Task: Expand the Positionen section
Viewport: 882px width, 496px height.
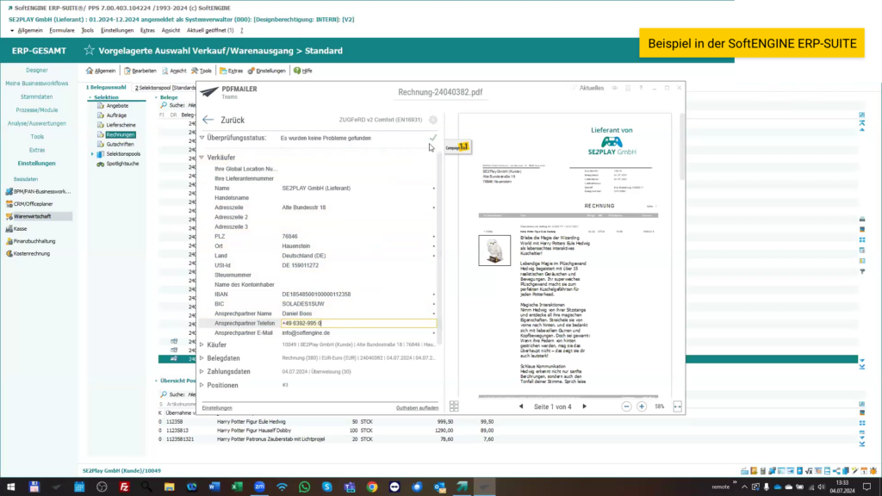Action: pos(202,385)
